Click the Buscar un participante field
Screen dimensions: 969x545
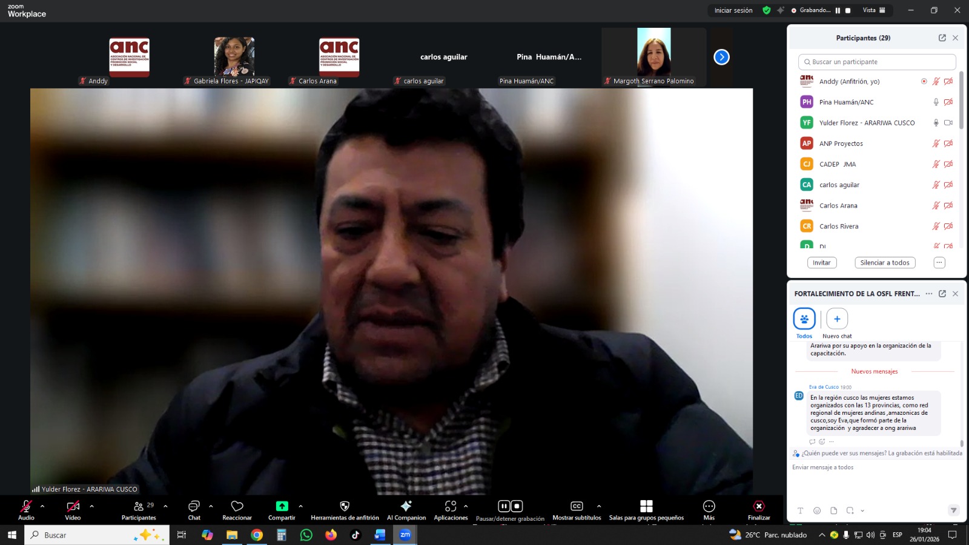coord(877,62)
